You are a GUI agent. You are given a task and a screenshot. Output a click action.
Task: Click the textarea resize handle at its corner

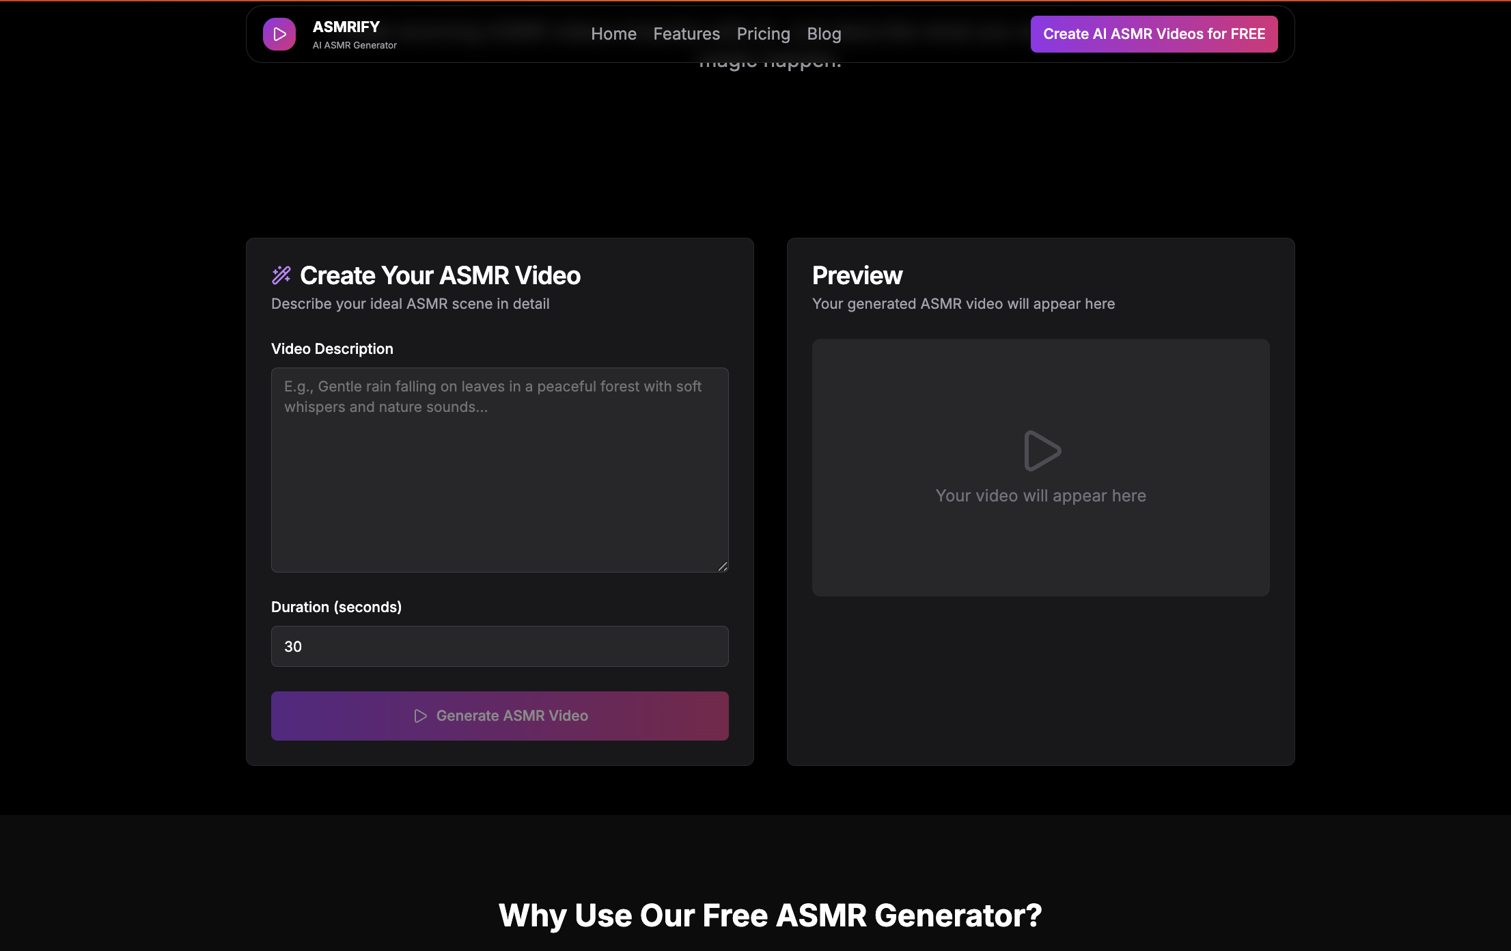point(723,566)
